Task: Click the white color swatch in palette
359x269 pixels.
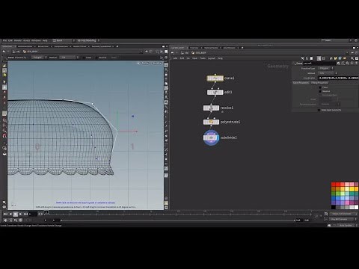Action: coord(356,207)
